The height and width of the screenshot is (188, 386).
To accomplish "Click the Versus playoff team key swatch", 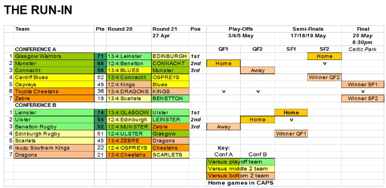I will (x=241, y=162).
